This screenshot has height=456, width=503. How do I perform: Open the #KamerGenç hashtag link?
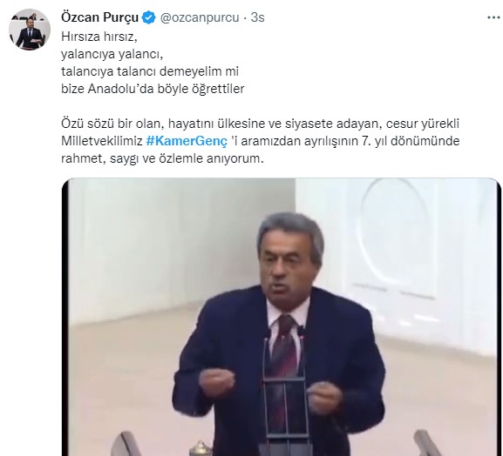[x=187, y=141]
